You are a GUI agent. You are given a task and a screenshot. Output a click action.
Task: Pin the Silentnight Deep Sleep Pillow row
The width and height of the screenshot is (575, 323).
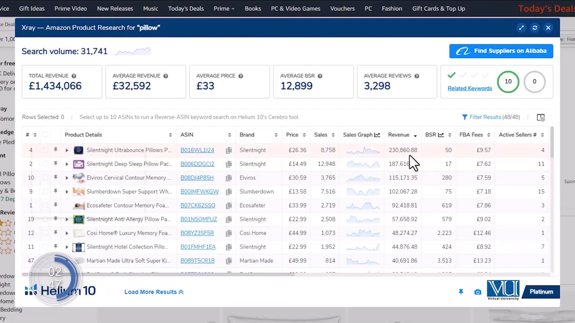tap(56, 164)
